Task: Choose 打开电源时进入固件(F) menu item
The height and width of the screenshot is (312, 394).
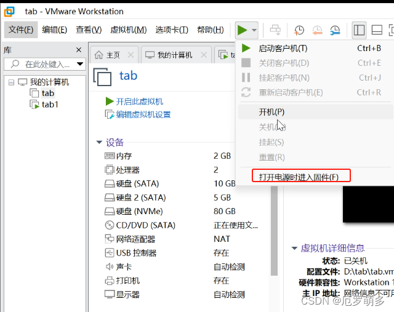Action: 301,177
